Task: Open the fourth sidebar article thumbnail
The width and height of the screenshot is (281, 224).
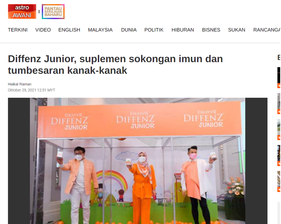Action: [x=279, y=156]
